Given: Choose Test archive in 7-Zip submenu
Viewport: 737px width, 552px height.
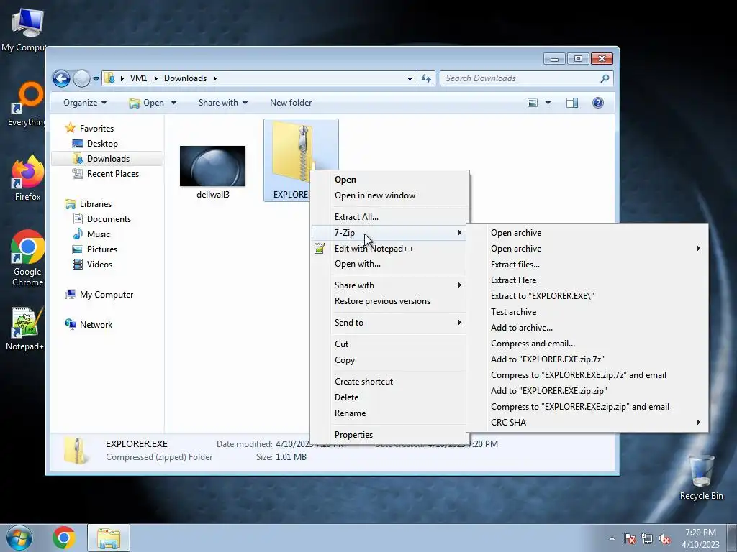Looking at the screenshot, I should [587, 312].
